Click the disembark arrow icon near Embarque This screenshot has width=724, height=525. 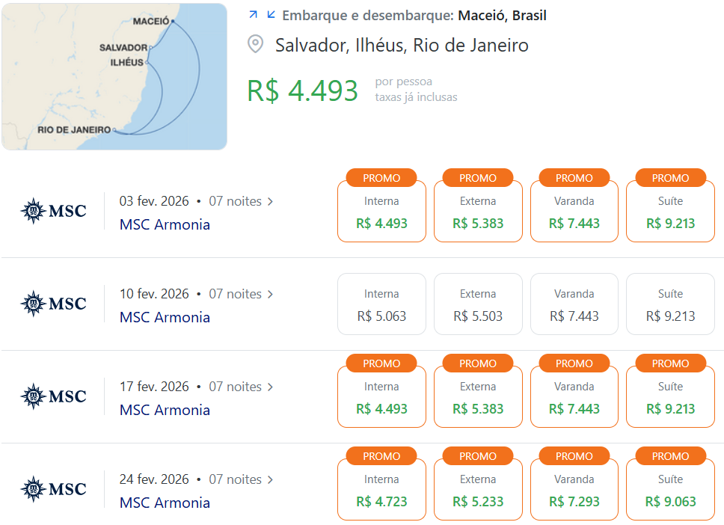[271, 15]
